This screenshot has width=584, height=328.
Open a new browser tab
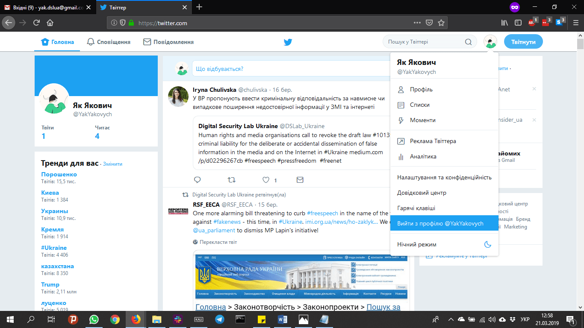[x=199, y=7]
